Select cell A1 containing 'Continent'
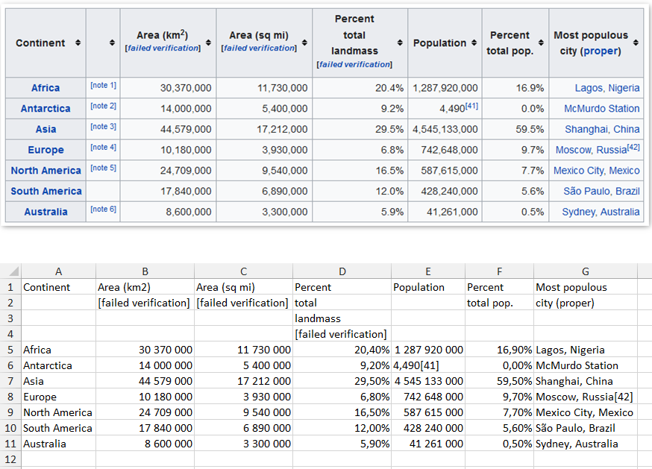The image size is (652, 469). click(59, 287)
